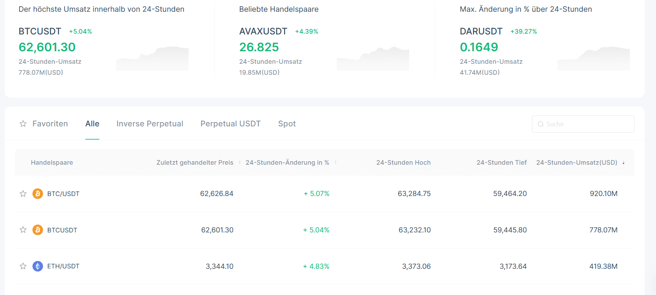Screen dimensions: 656x295
Task: Click the 3,344.10 ETH price
Action: pyautogui.click(x=219, y=266)
